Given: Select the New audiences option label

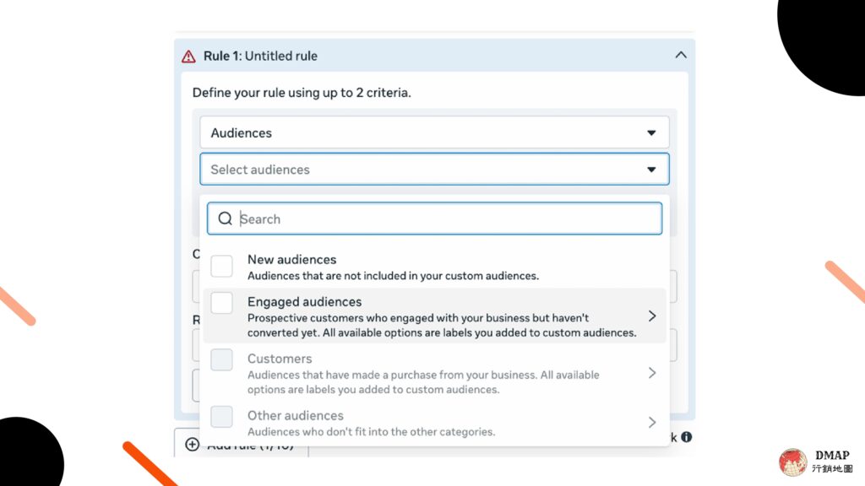Looking at the screenshot, I should pos(291,260).
